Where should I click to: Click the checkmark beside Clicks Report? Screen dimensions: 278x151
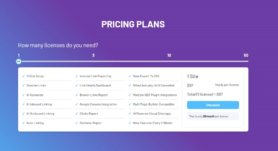click(76, 114)
